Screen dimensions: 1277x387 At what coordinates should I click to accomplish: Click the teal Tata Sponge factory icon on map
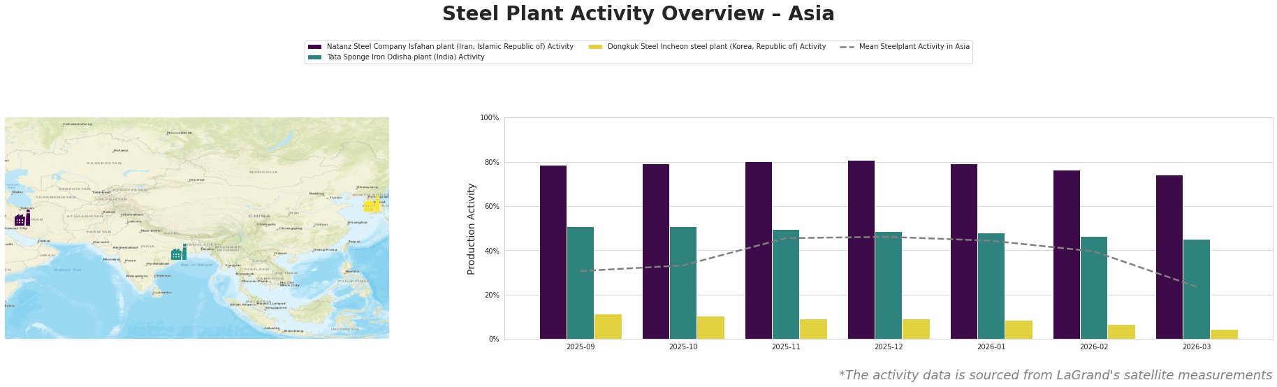(x=179, y=253)
